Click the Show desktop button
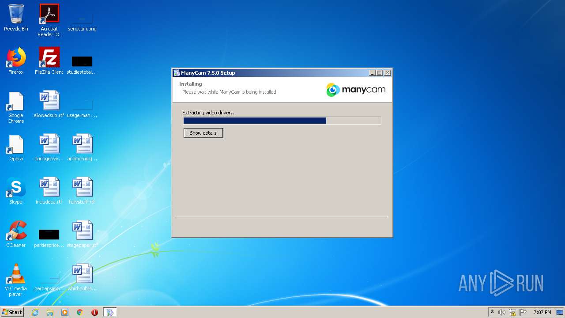 click(560, 312)
